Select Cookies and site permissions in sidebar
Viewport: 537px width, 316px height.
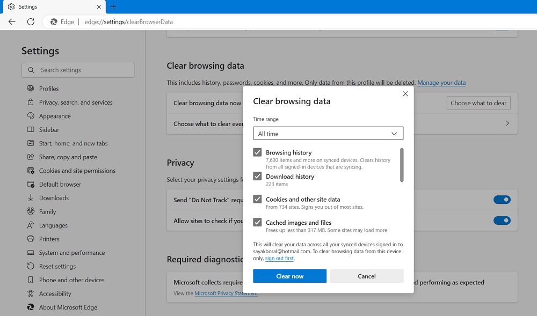tap(31, 171)
